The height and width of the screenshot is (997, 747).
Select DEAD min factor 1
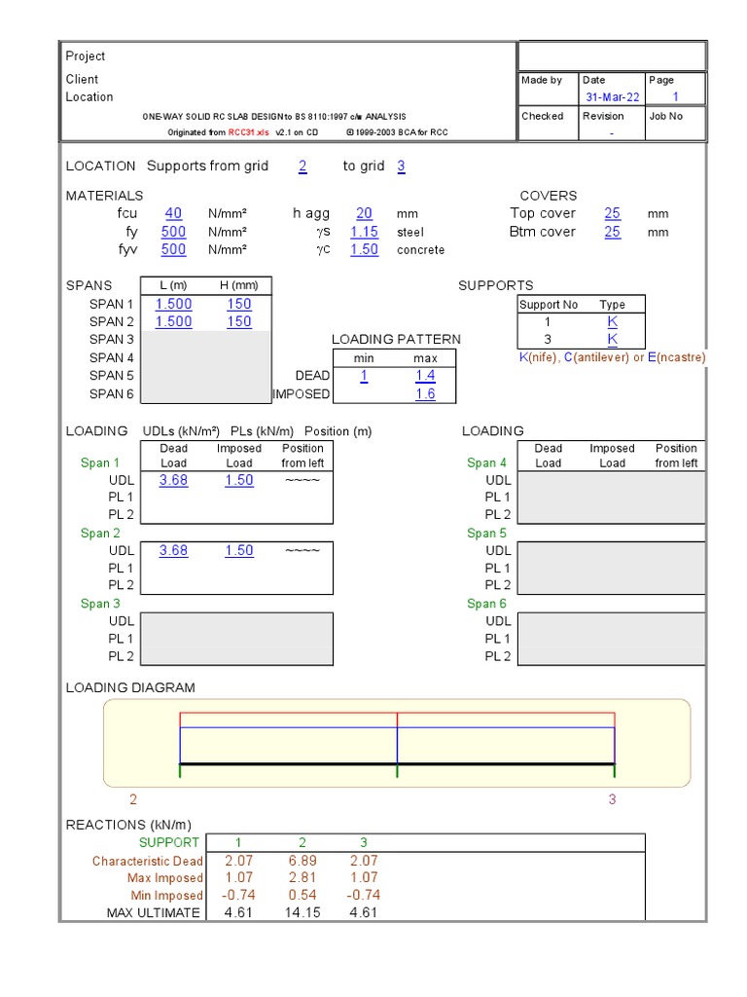[x=364, y=376]
